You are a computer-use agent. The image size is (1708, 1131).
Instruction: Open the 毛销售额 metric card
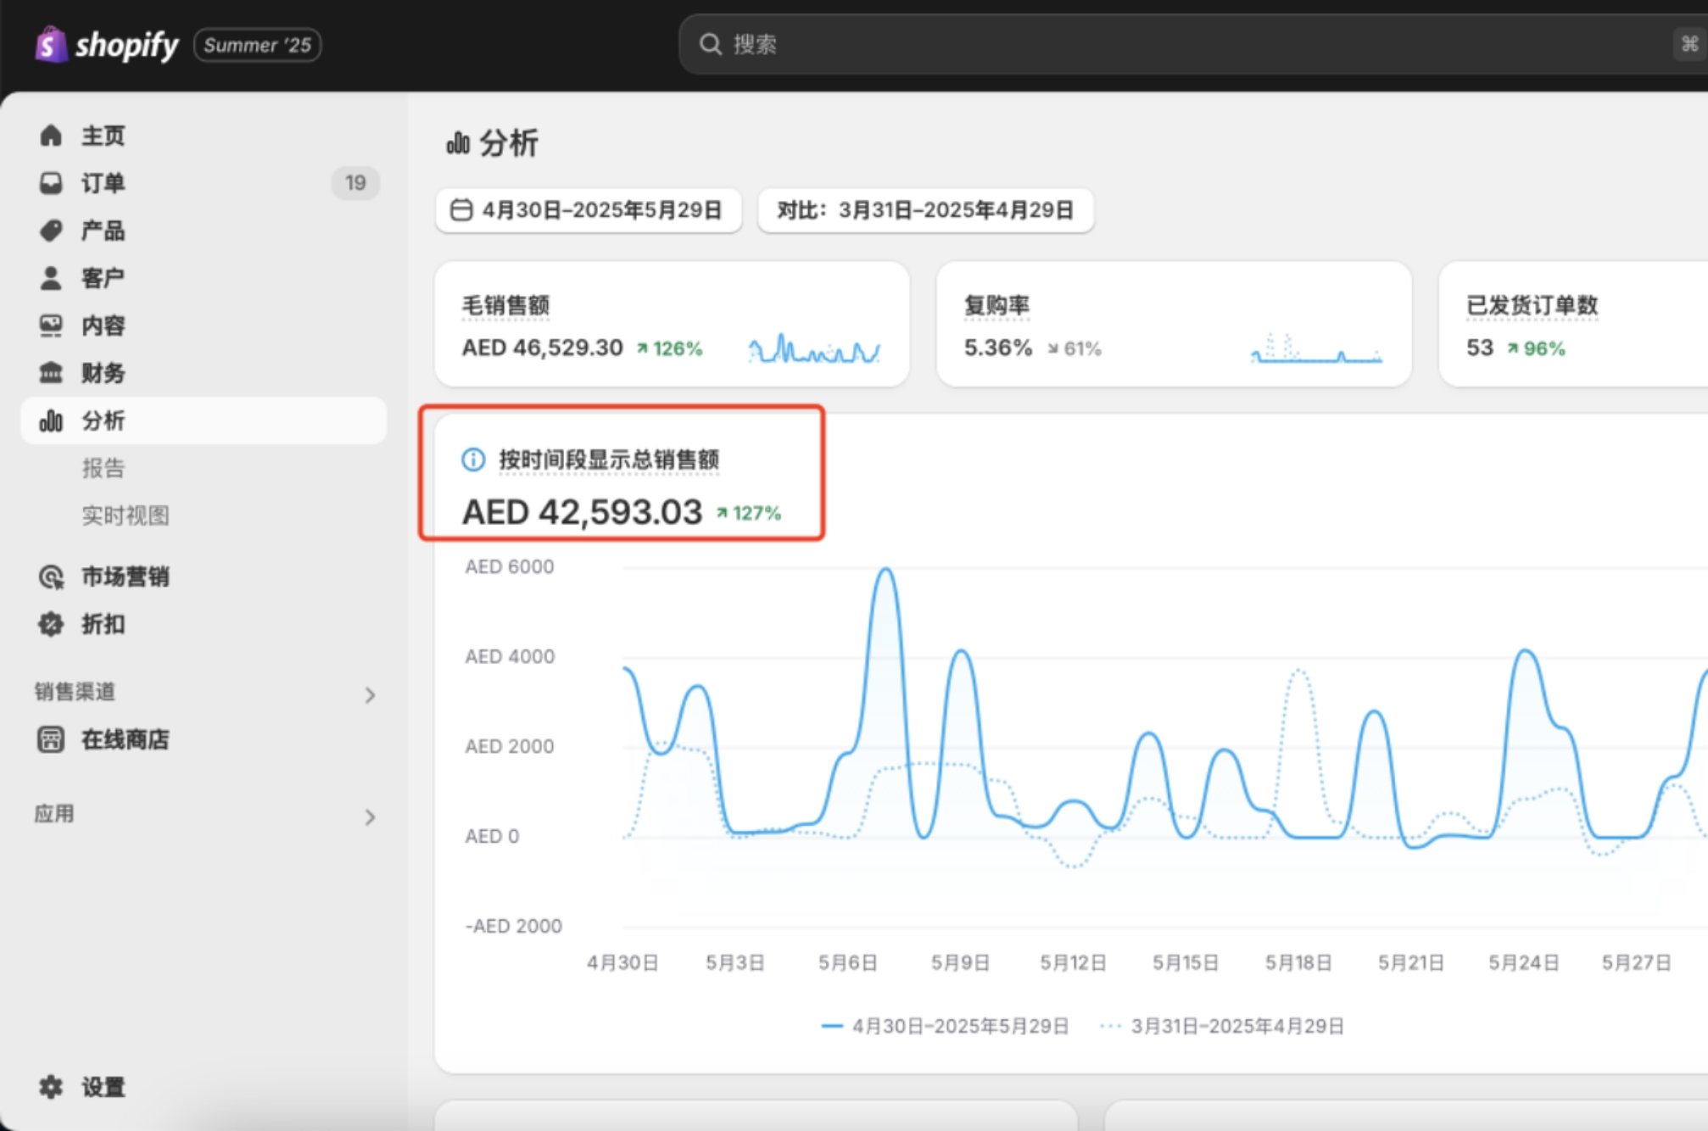(x=672, y=324)
